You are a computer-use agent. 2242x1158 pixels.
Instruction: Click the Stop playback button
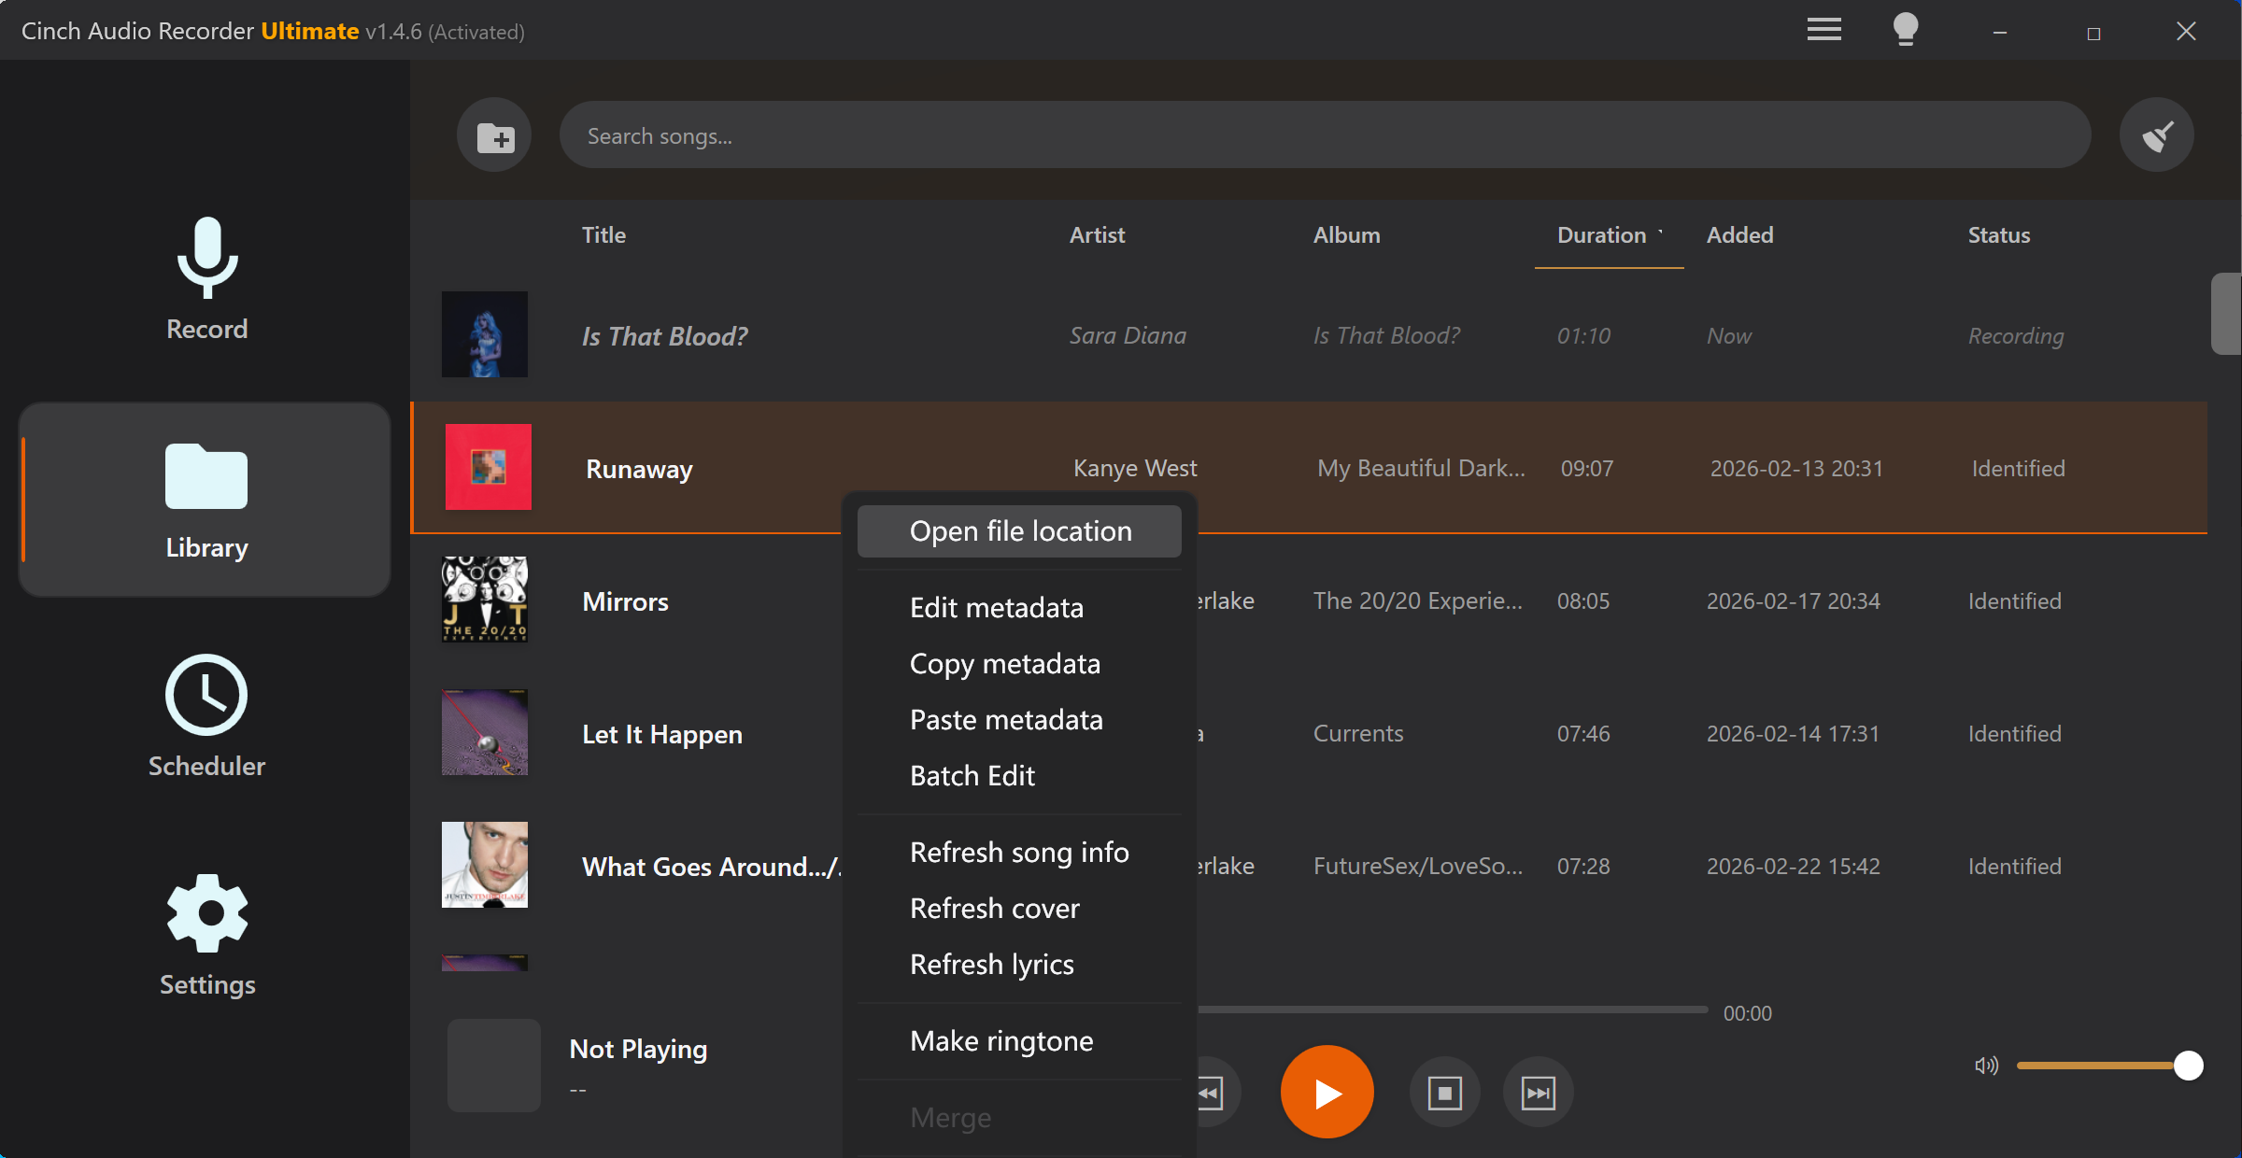(1444, 1092)
